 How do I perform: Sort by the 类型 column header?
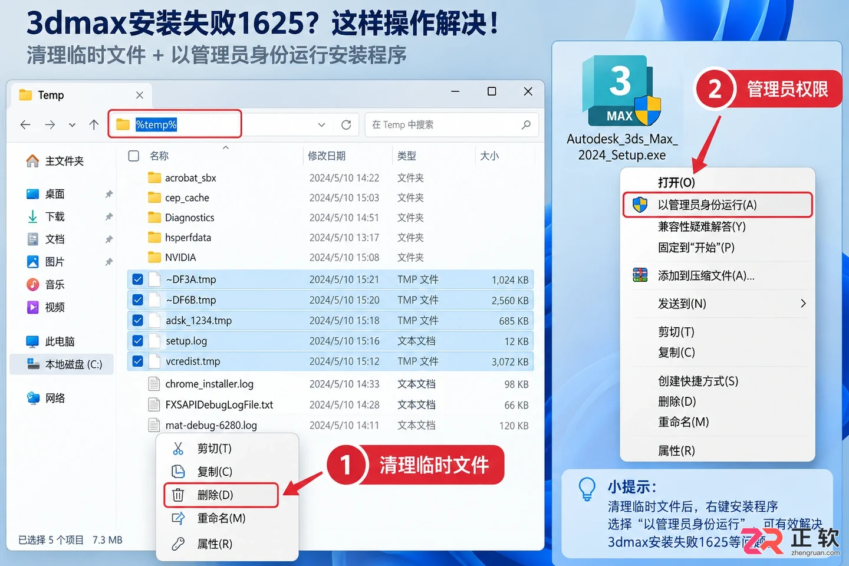[407, 156]
